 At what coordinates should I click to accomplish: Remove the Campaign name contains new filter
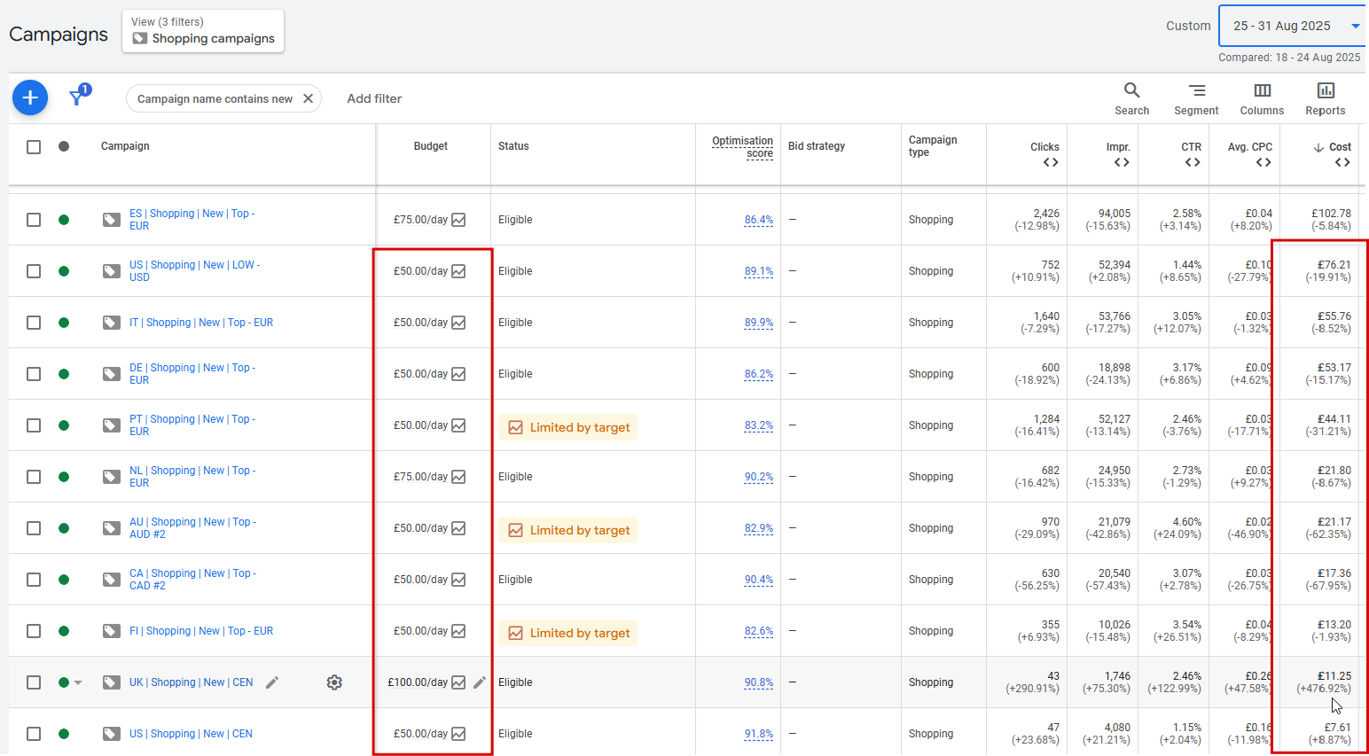click(x=309, y=98)
